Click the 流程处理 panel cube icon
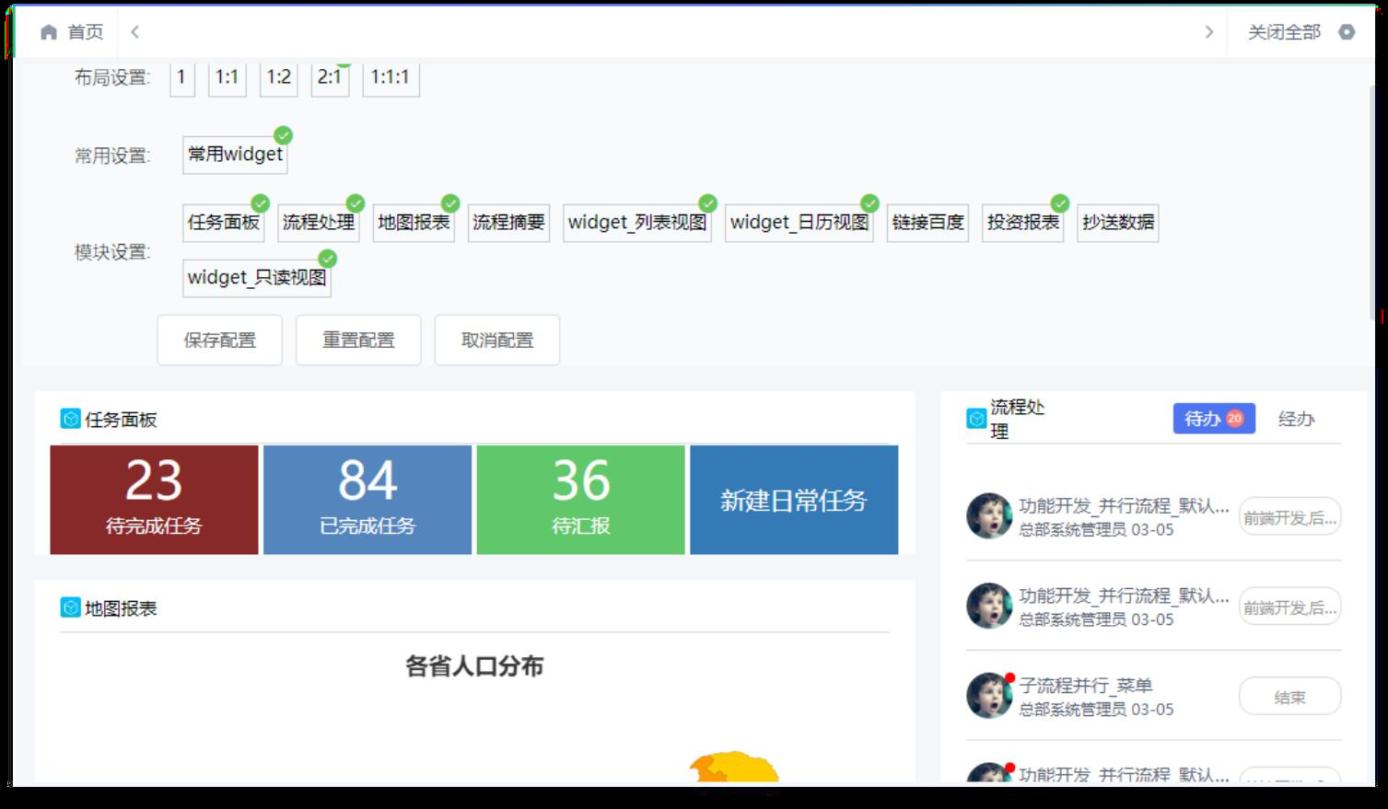The height and width of the screenshot is (809, 1388). point(975,418)
